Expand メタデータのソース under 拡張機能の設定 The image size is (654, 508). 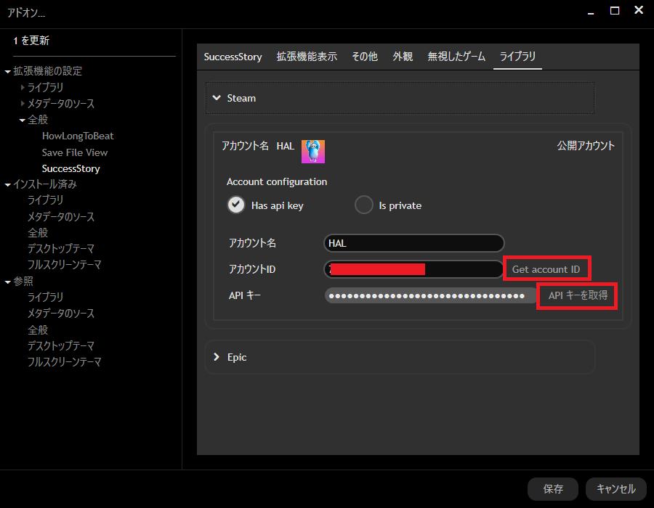pyautogui.click(x=23, y=103)
